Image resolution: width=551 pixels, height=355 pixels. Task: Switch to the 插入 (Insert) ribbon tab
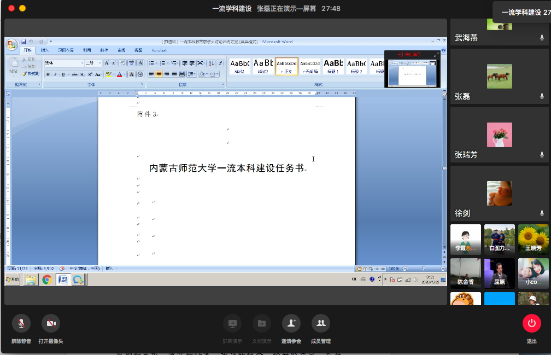pos(44,50)
